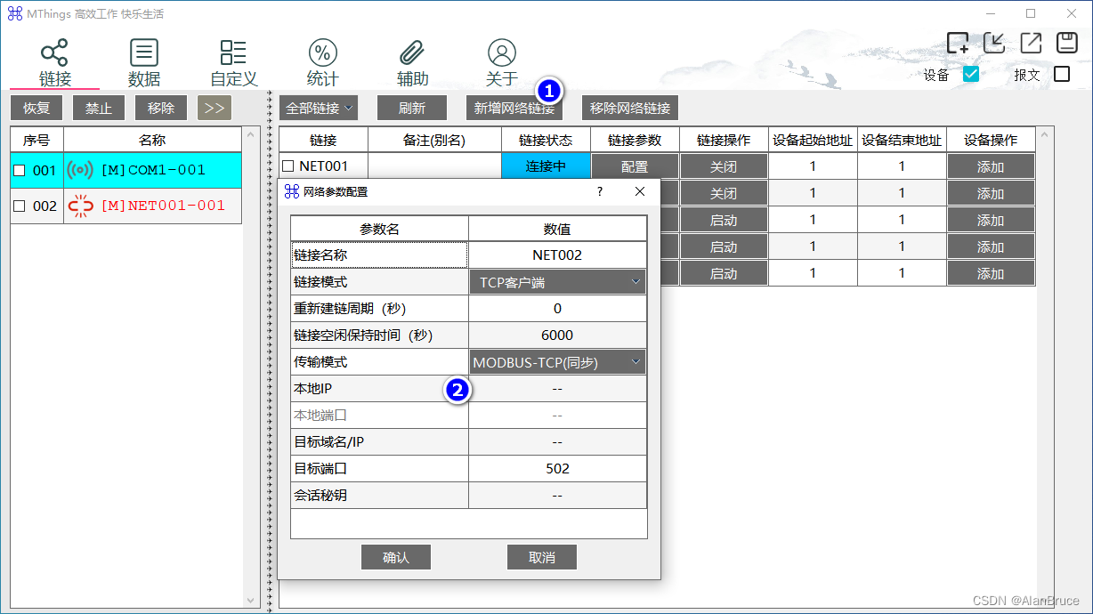Click 配置 in the NET001 row
The width and height of the screenshot is (1093, 614).
click(635, 166)
